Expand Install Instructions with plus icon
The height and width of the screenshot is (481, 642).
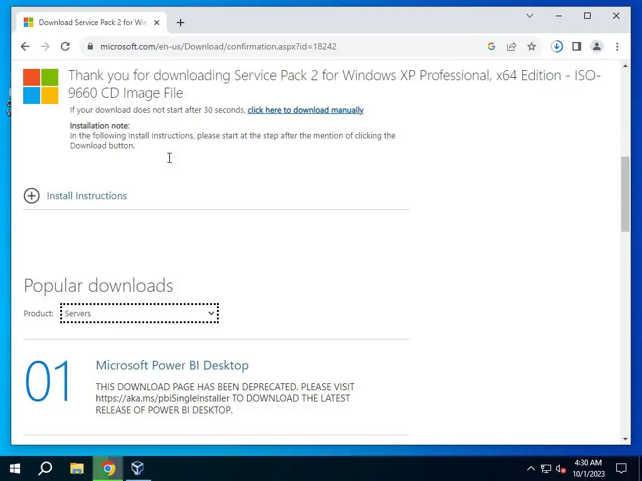click(x=31, y=196)
